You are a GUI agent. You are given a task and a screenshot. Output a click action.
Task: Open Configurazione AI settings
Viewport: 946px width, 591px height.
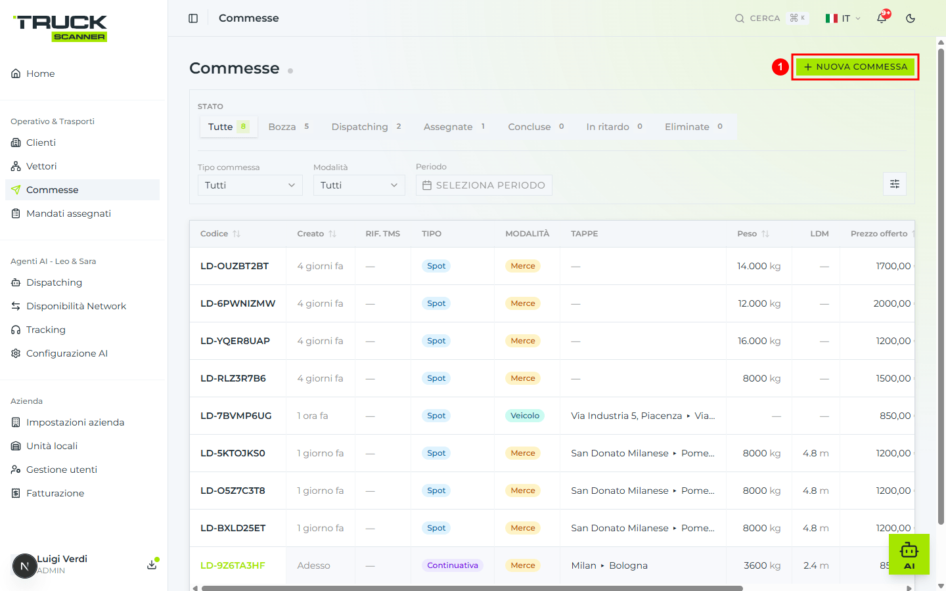[82, 353]
